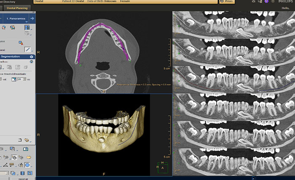Click the pink head anatomy icon
Viewport: 295px width, 180px height.
point(4,28)
